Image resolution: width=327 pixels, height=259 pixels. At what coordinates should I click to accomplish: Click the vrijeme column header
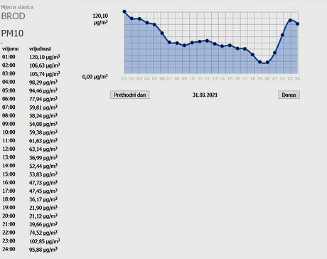[10, 49]
